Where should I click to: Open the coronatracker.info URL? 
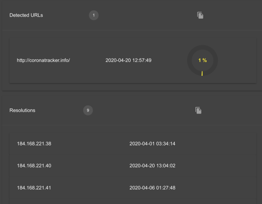[x=43, y=60]
